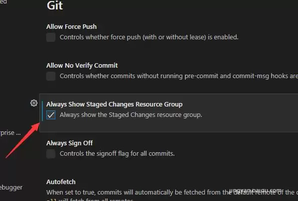Viewport: 298px width, 201px height.
Task: Enable the Always Sign Off checkbox
Action: (x=51, y=154)
